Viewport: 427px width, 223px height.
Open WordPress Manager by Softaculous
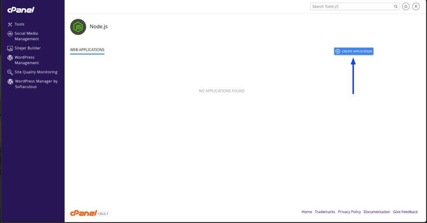[36, 84]
